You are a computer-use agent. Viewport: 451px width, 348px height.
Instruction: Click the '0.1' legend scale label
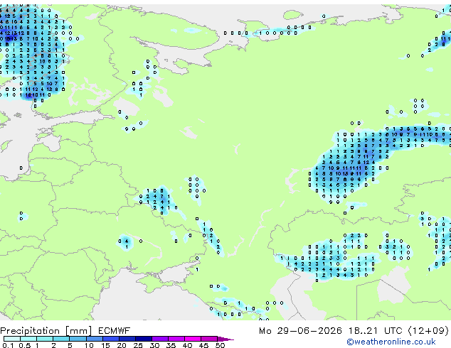8,345
